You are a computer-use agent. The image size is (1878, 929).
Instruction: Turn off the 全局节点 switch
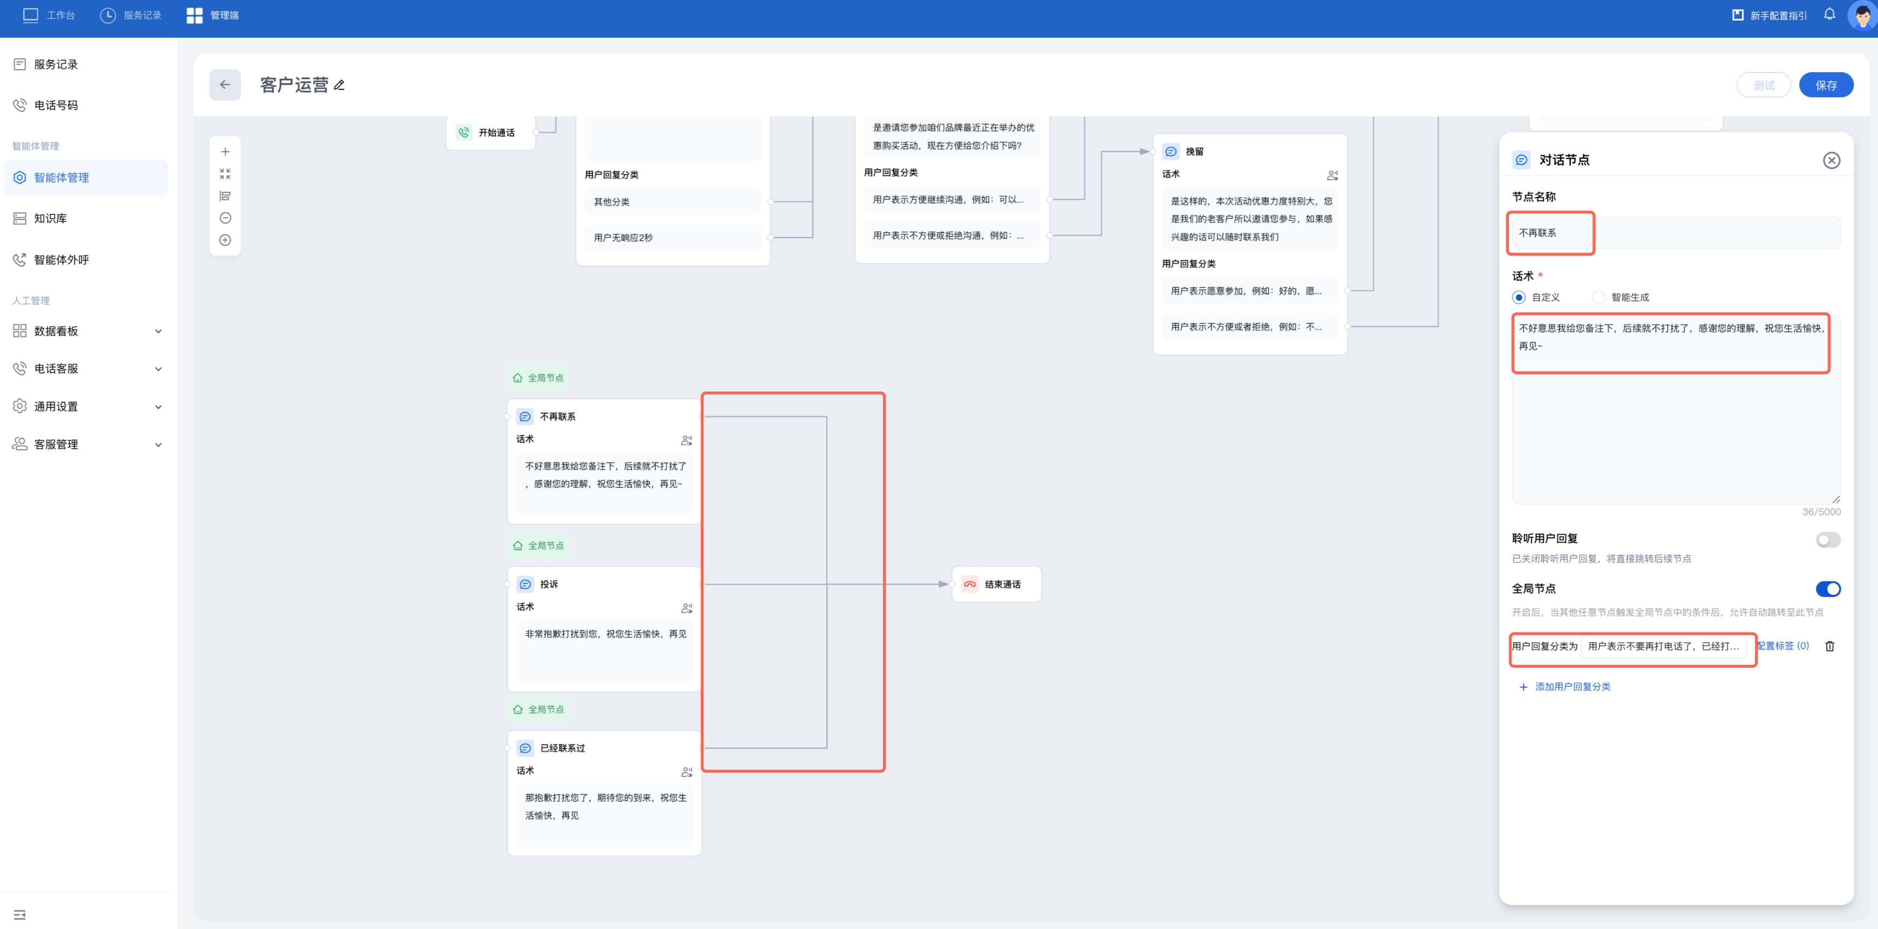pos(1828,589)
